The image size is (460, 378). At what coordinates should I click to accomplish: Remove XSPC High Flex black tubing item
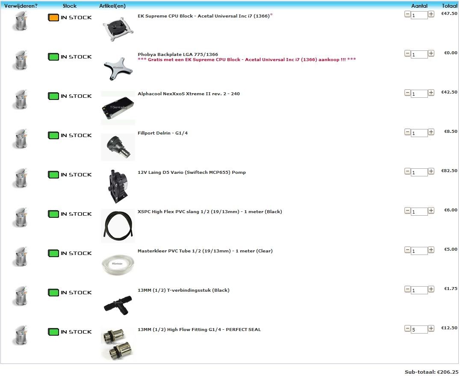[x=20, y=217]
